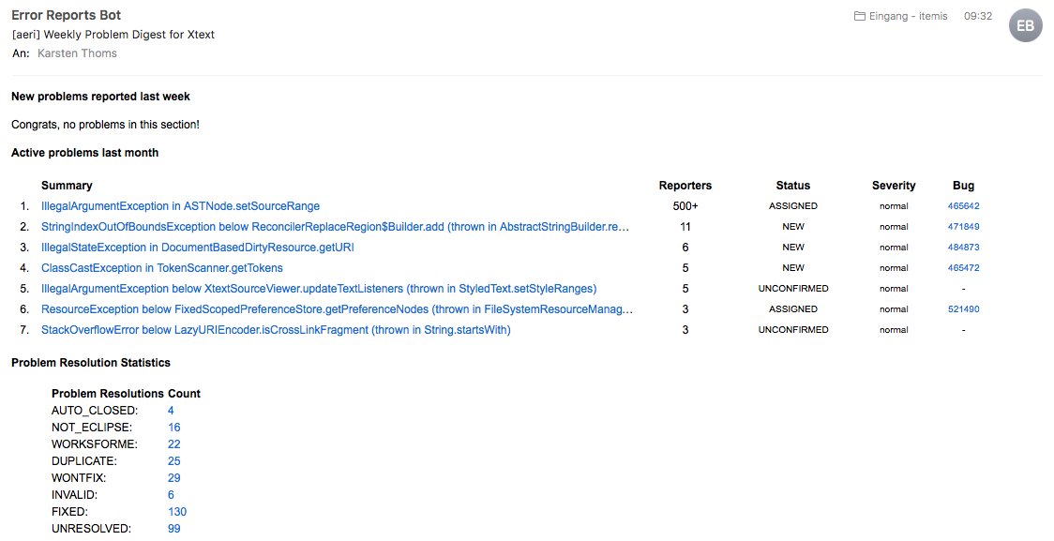Click the FIXED count 130

[x=176, y=511]
